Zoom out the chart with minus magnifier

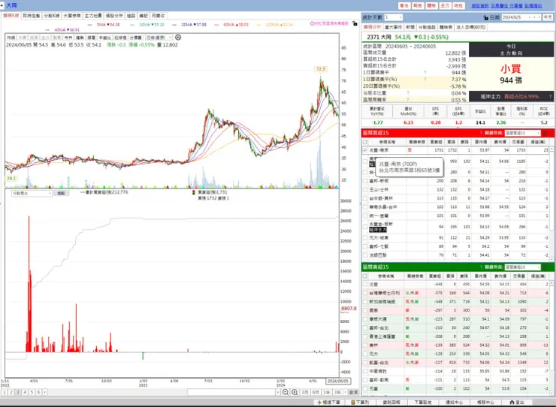coord(285,392)
